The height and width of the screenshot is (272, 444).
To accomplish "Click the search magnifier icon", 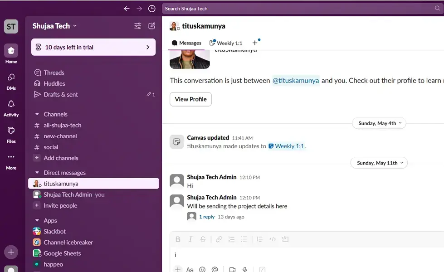I will pos(438,8).
